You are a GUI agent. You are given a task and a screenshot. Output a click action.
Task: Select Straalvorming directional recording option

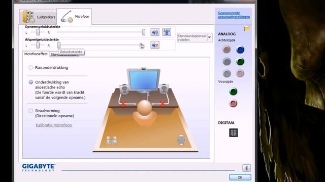pyautogui.click(x=30, y=111)
